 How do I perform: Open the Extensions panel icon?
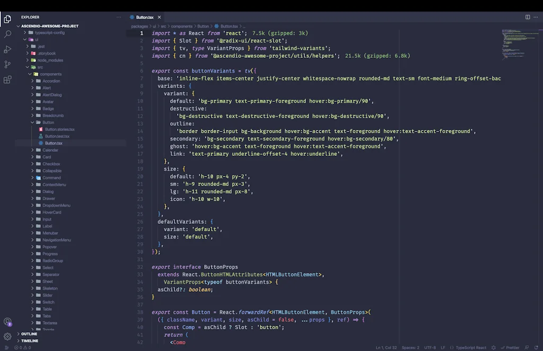(7, 80)
